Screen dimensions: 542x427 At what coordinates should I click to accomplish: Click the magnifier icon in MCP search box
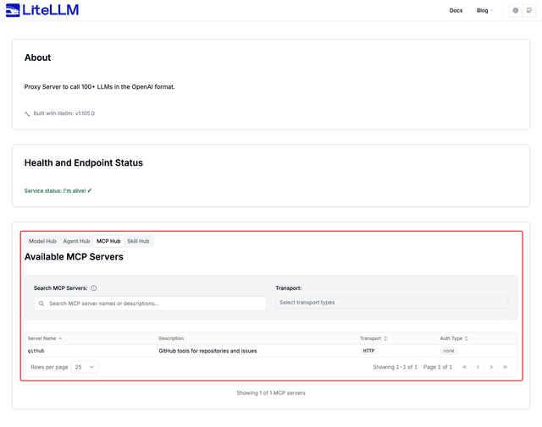click(x=41, y=304)
